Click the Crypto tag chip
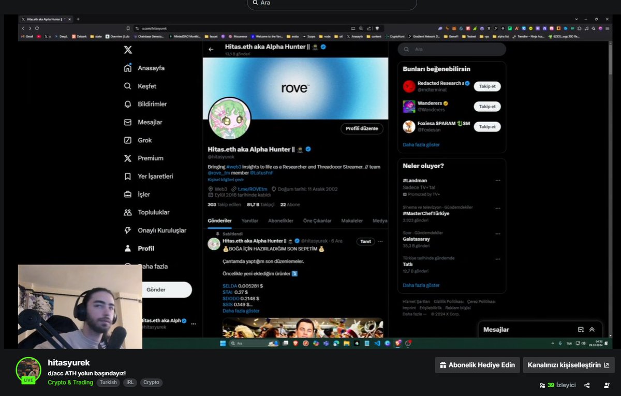The width and height of the screenshot is (621, 396). coord(151,383)
